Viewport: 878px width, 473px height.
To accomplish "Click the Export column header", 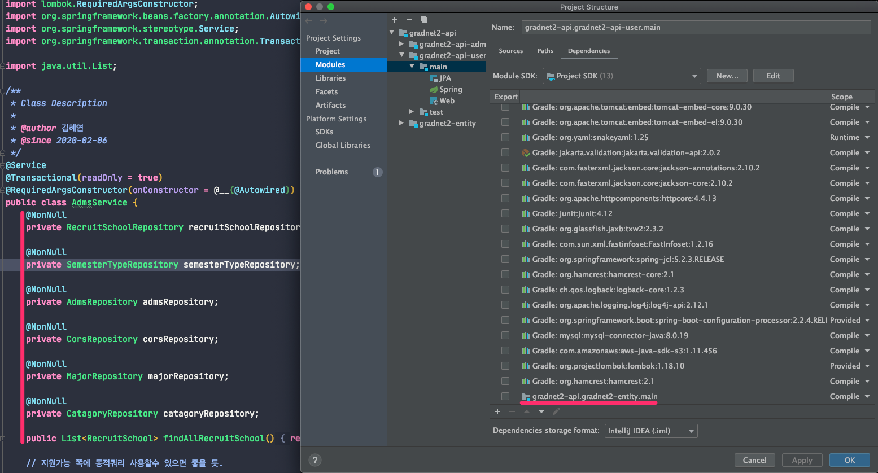I will tap(506, 97).
